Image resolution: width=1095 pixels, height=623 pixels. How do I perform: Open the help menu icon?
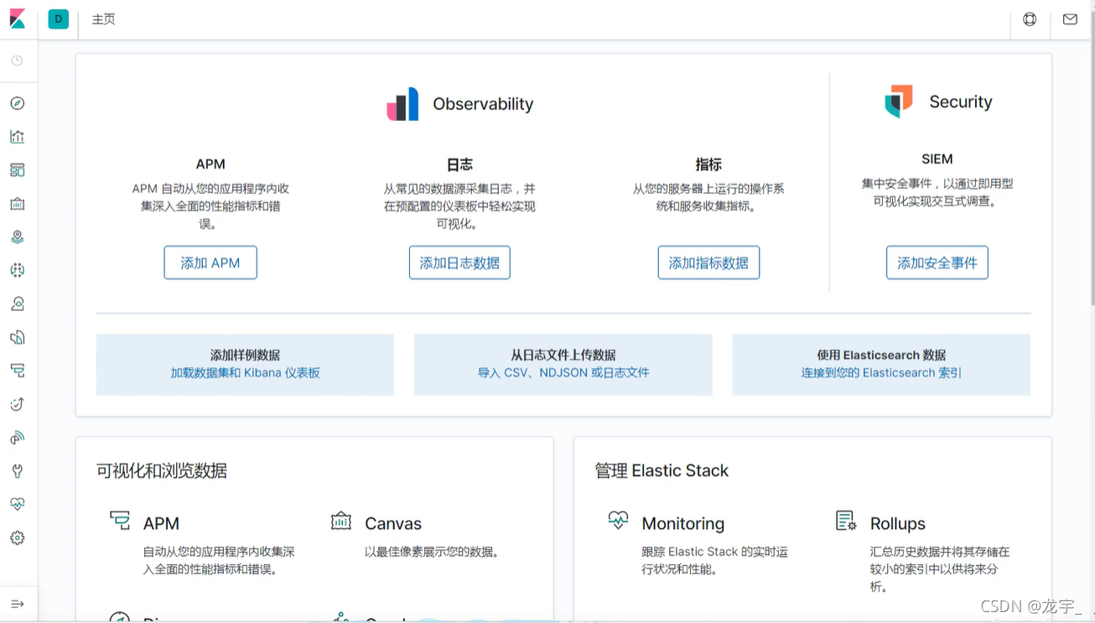click(1030, 19)
